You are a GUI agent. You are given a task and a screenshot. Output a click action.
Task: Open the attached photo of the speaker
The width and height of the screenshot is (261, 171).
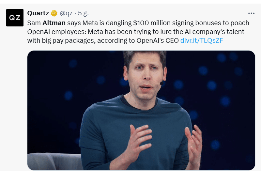(141, 110)
